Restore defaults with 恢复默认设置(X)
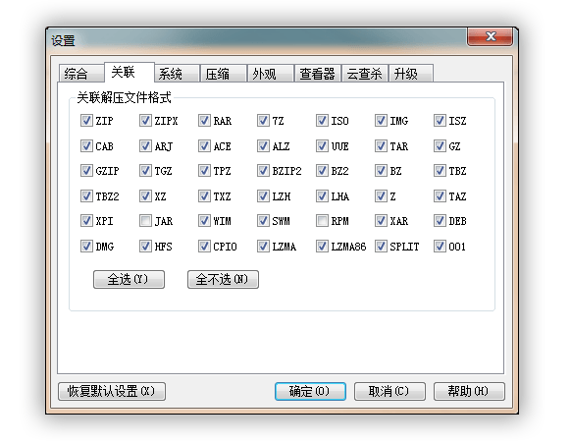Image resolution: width=571 pixels, height=444 pixels. pos(112,391)
